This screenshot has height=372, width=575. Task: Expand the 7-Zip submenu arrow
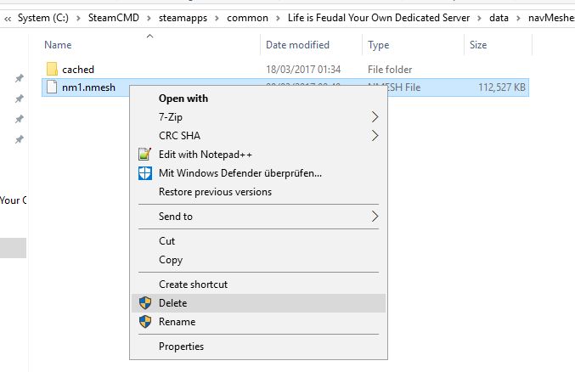[375, 117]
